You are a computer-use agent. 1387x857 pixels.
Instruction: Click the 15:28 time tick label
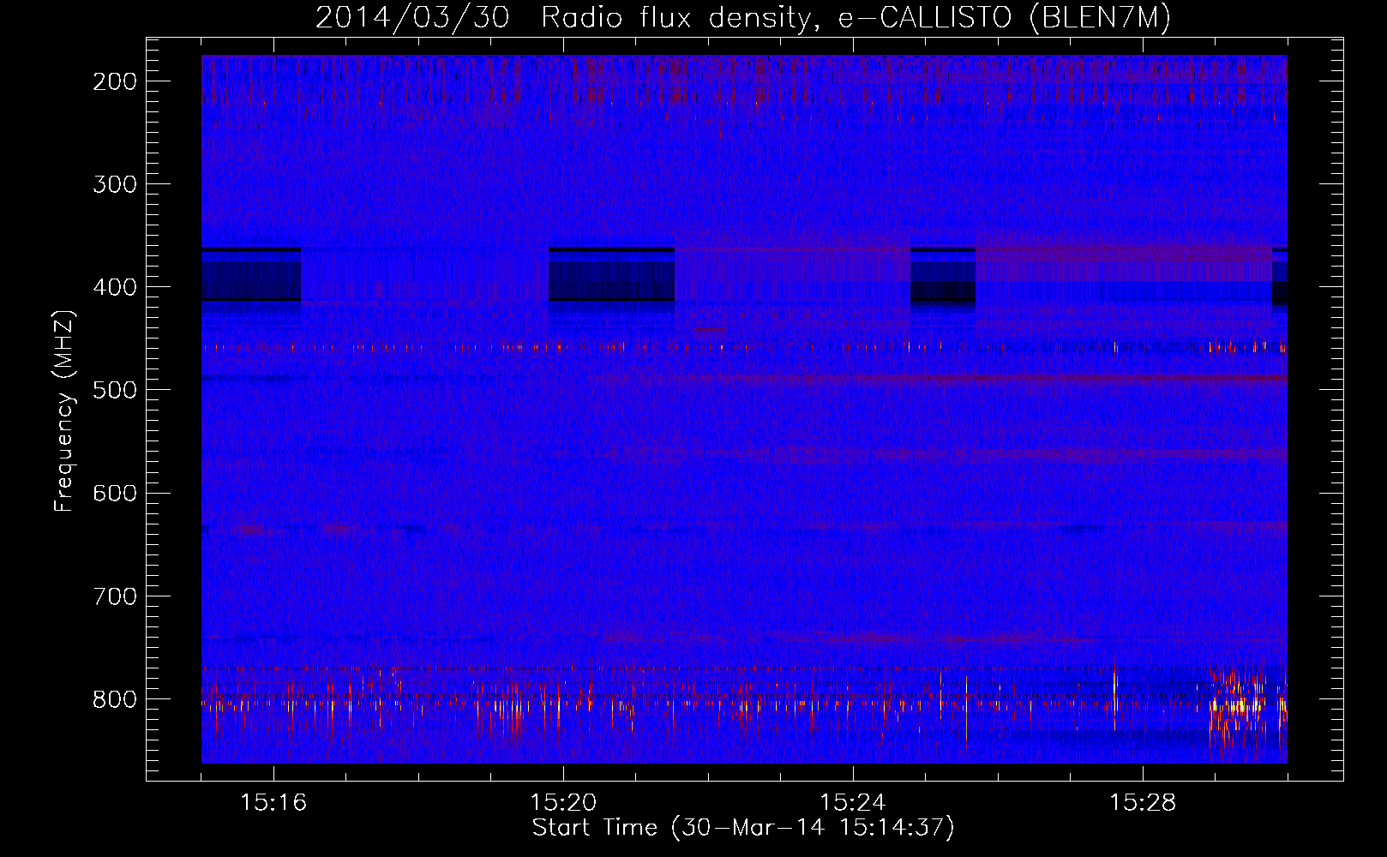pos(1143,803)
